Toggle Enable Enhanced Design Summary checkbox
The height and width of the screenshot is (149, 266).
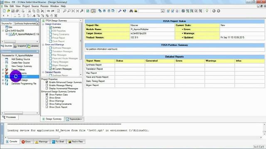pos(47,82)
